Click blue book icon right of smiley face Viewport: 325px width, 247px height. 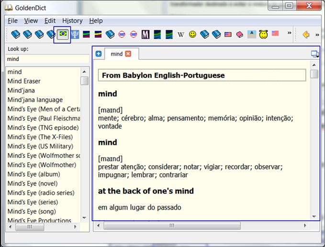(204, 34)
